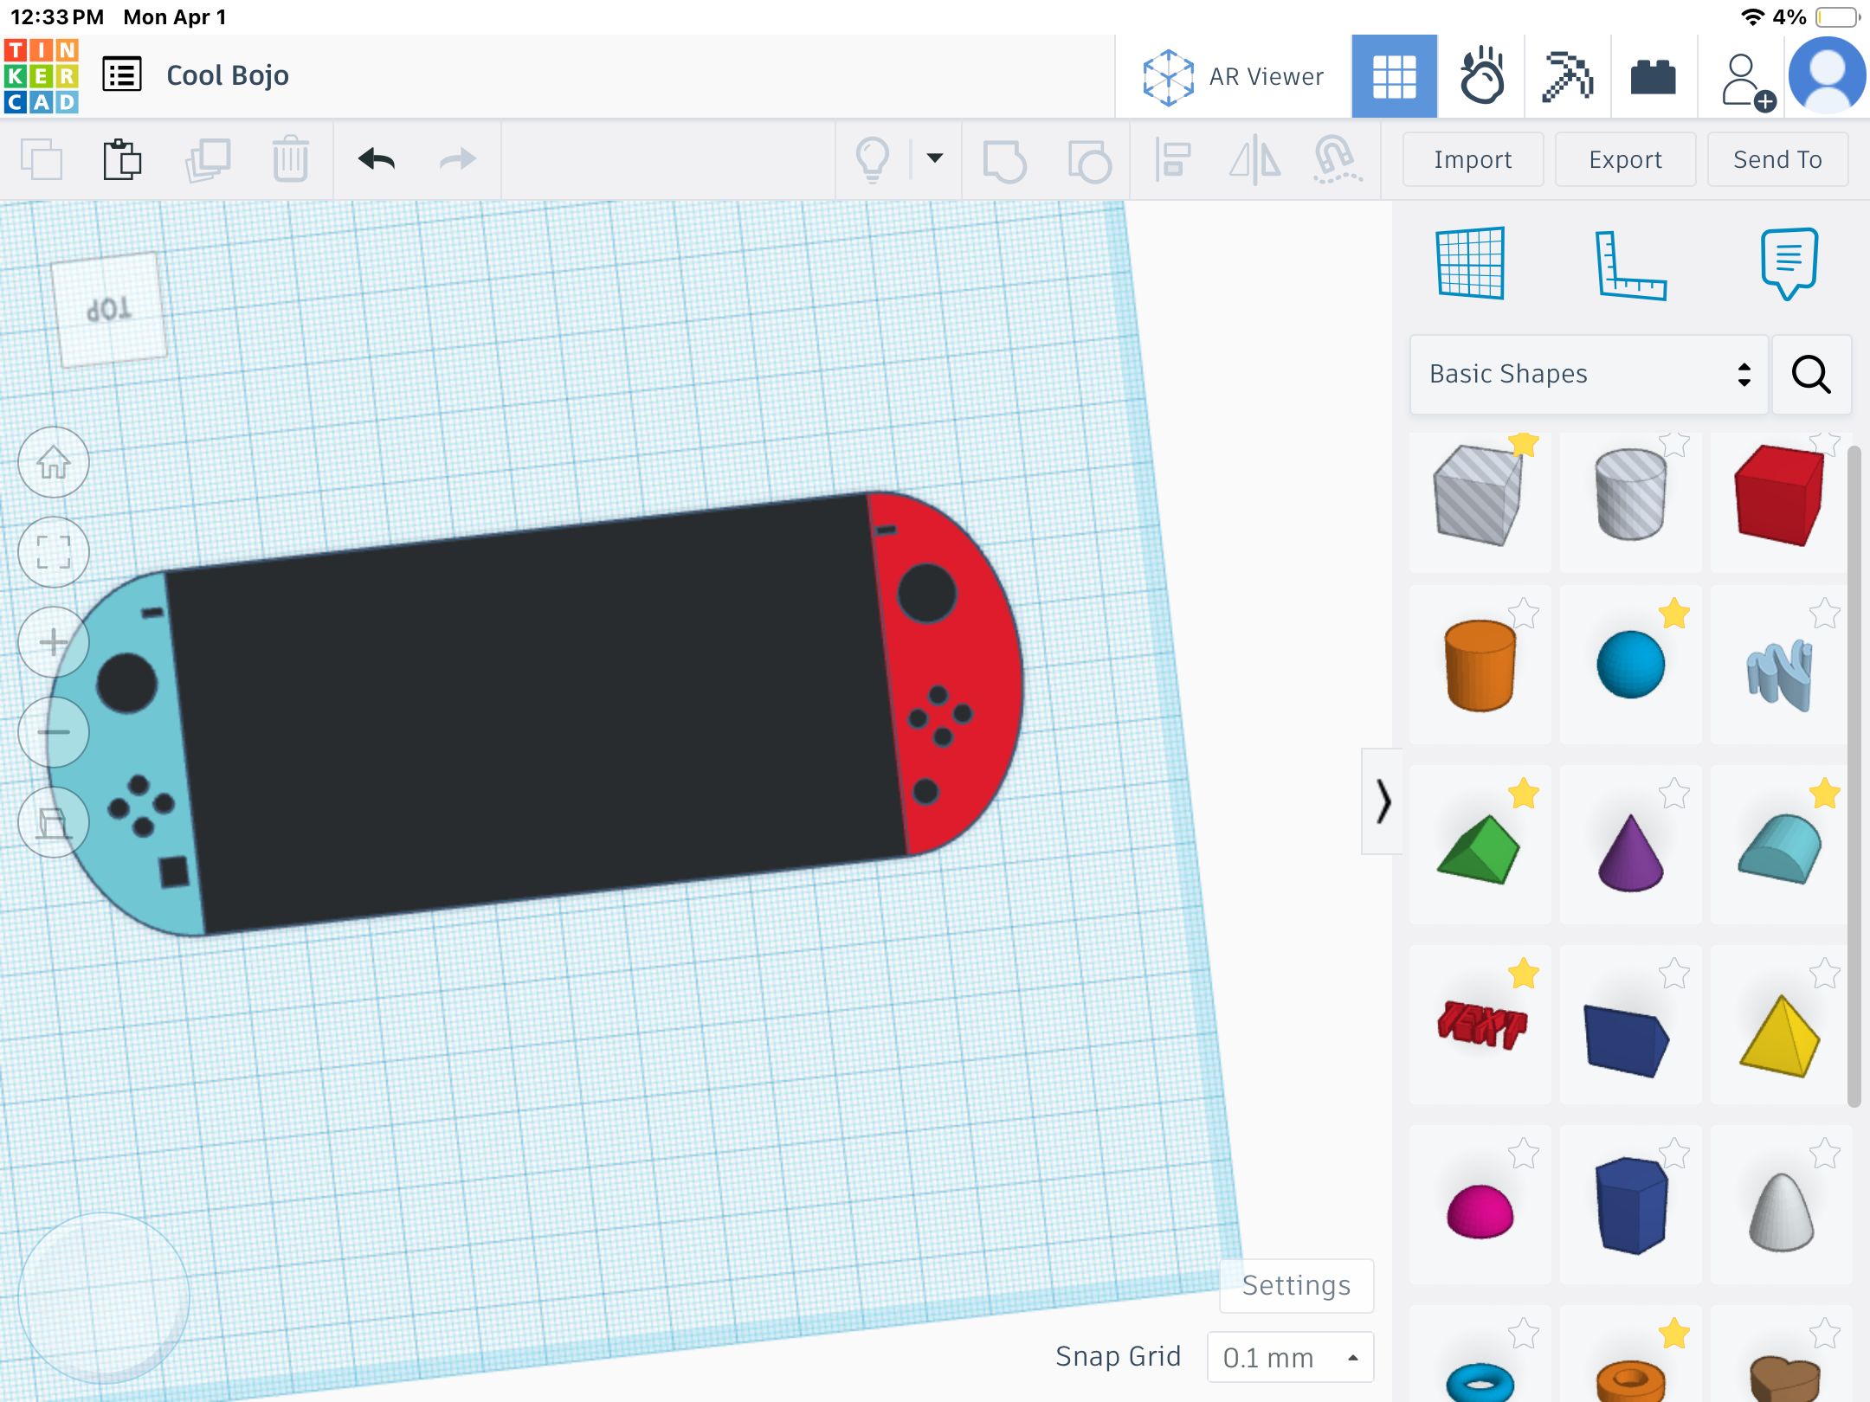Click the Fit all in view button

pos(54,552)
